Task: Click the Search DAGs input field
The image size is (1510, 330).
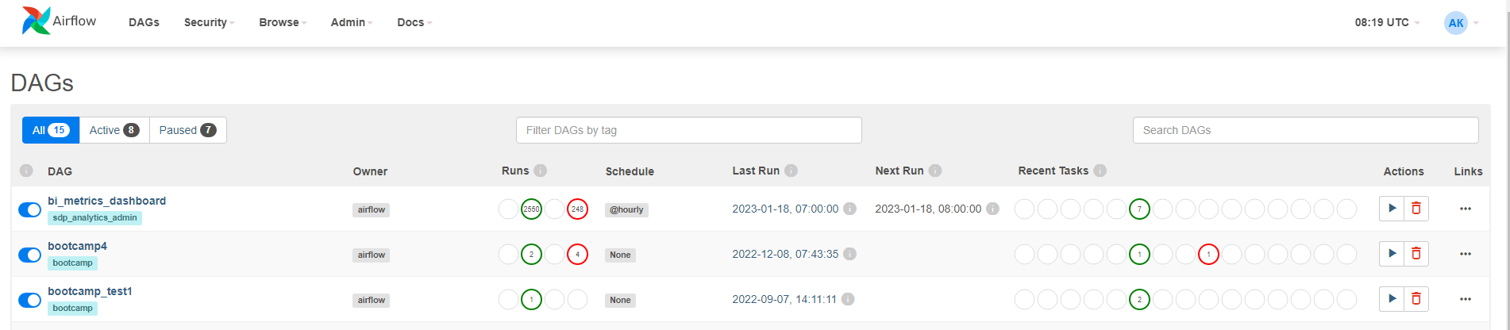Action: [1305, 130]
